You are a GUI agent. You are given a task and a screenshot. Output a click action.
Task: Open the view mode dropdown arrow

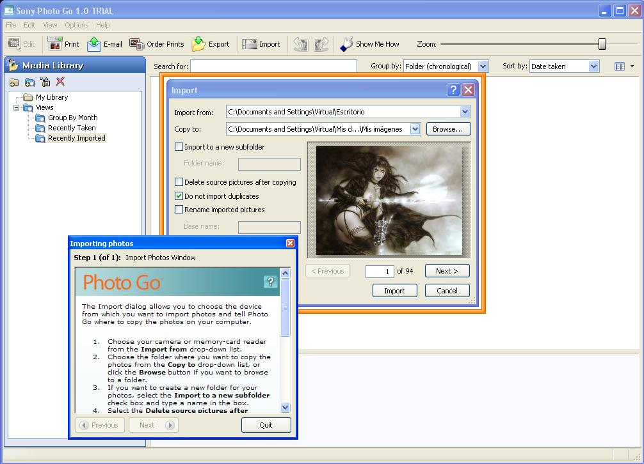click(x=632, y=66)
